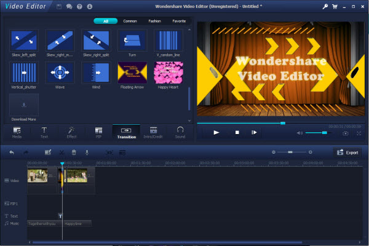Click the Video track label
Image resolution: width=369 pixels, height=246 pixels.
(x=12, y=181)
